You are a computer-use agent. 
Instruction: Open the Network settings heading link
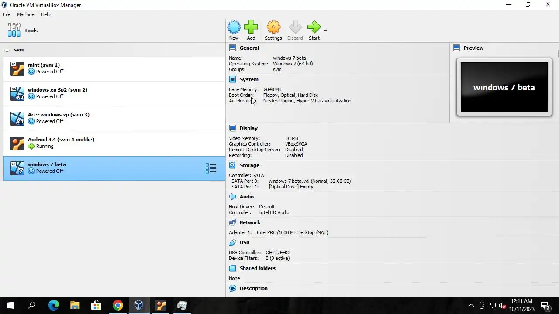click(x=250, y=222)
